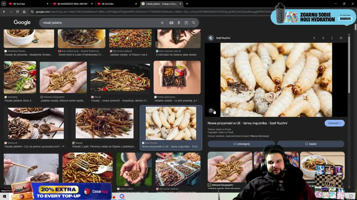Switch to the first YouTube tab
The height and width of the screenshot is (200, 357).
[x=28, y=4]
